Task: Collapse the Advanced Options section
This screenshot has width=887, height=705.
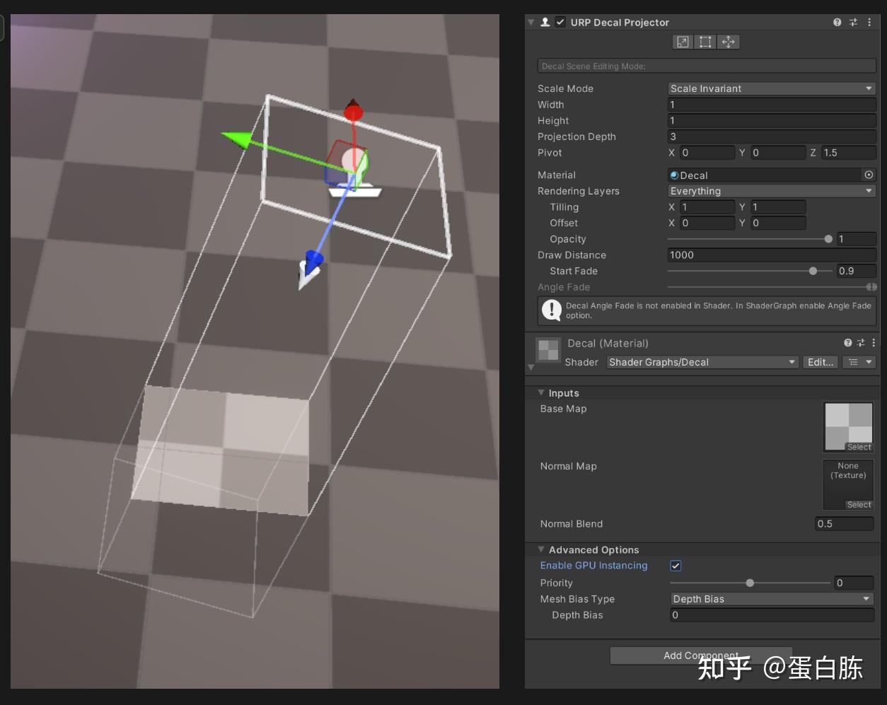Action: (542, 549)
